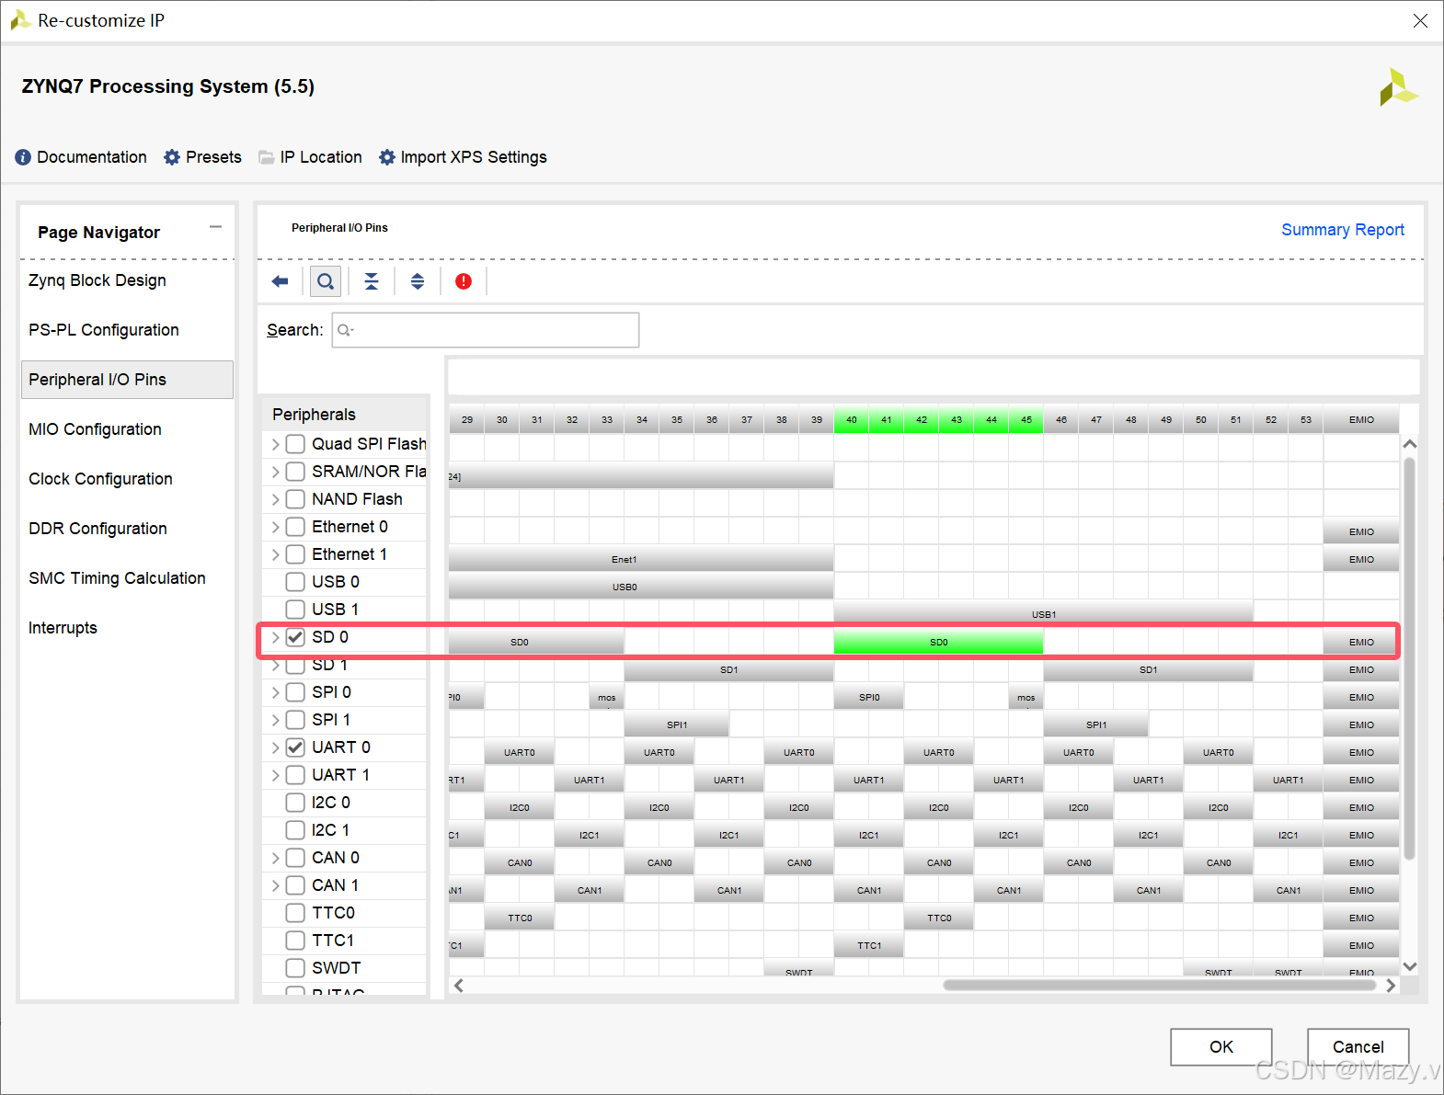Screen dimensions: 1444x1095
Task: Expand the SPI 0 tree node
Action: 275,692
